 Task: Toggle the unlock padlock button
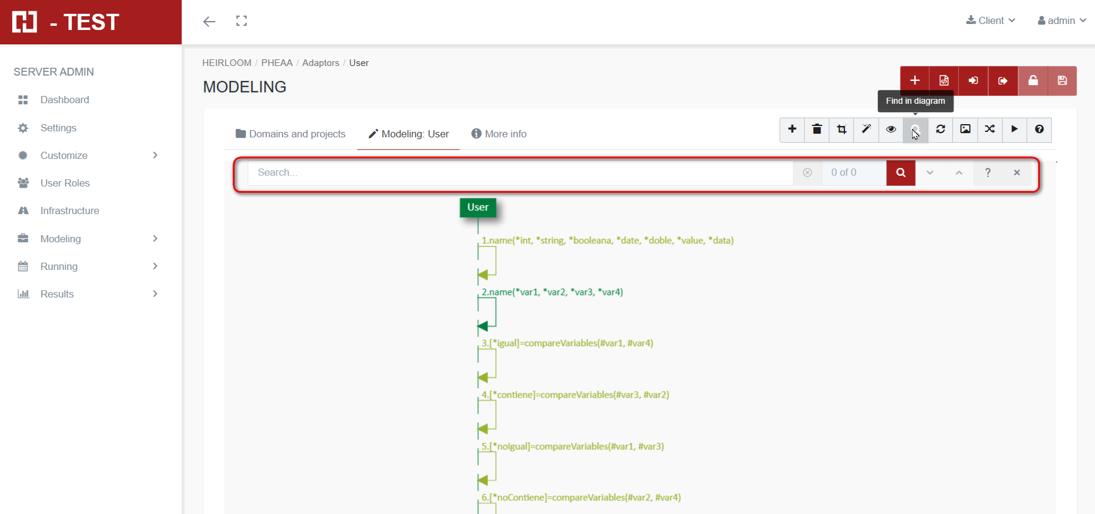[1033, 81]
